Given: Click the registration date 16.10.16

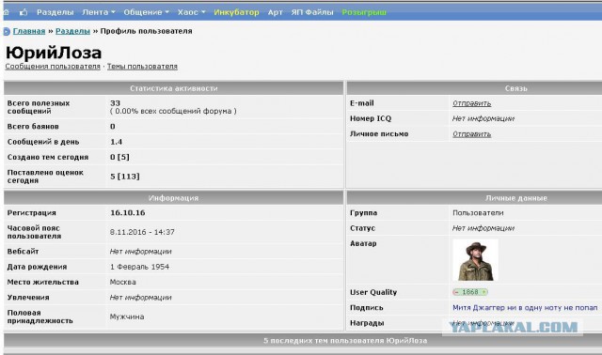Looking at the screenshot, I should click(x=128, y=213).
